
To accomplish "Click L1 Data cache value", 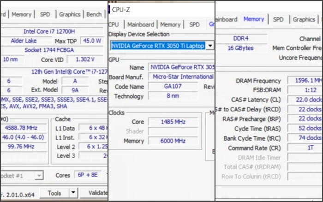I will 94,128.
